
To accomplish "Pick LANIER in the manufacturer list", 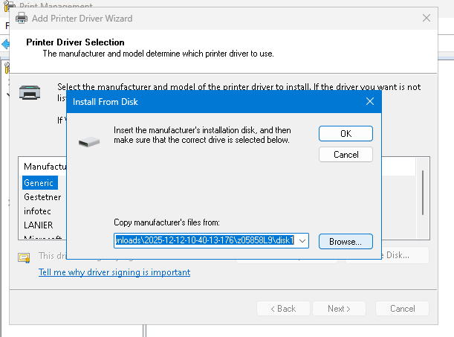I will pos(39,225).
